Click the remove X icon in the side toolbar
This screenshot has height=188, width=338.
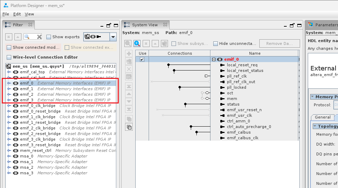[x=129, y=69]
